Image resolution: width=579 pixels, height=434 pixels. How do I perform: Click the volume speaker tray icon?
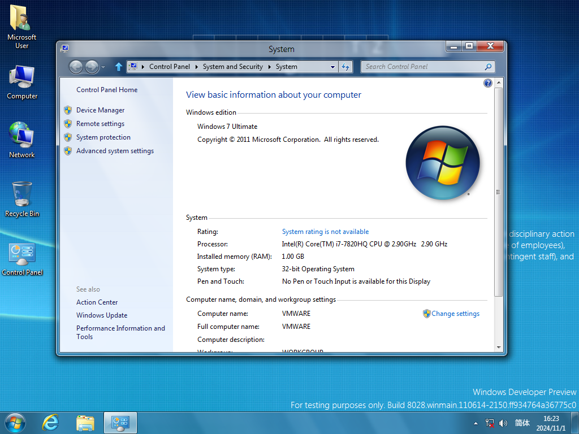[x=503, y=423]
